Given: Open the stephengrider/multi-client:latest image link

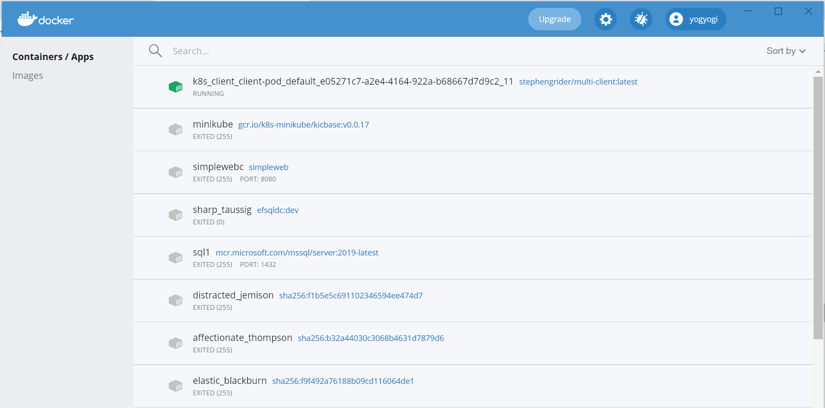Looking at the screenshot, I should click(578, 82).
